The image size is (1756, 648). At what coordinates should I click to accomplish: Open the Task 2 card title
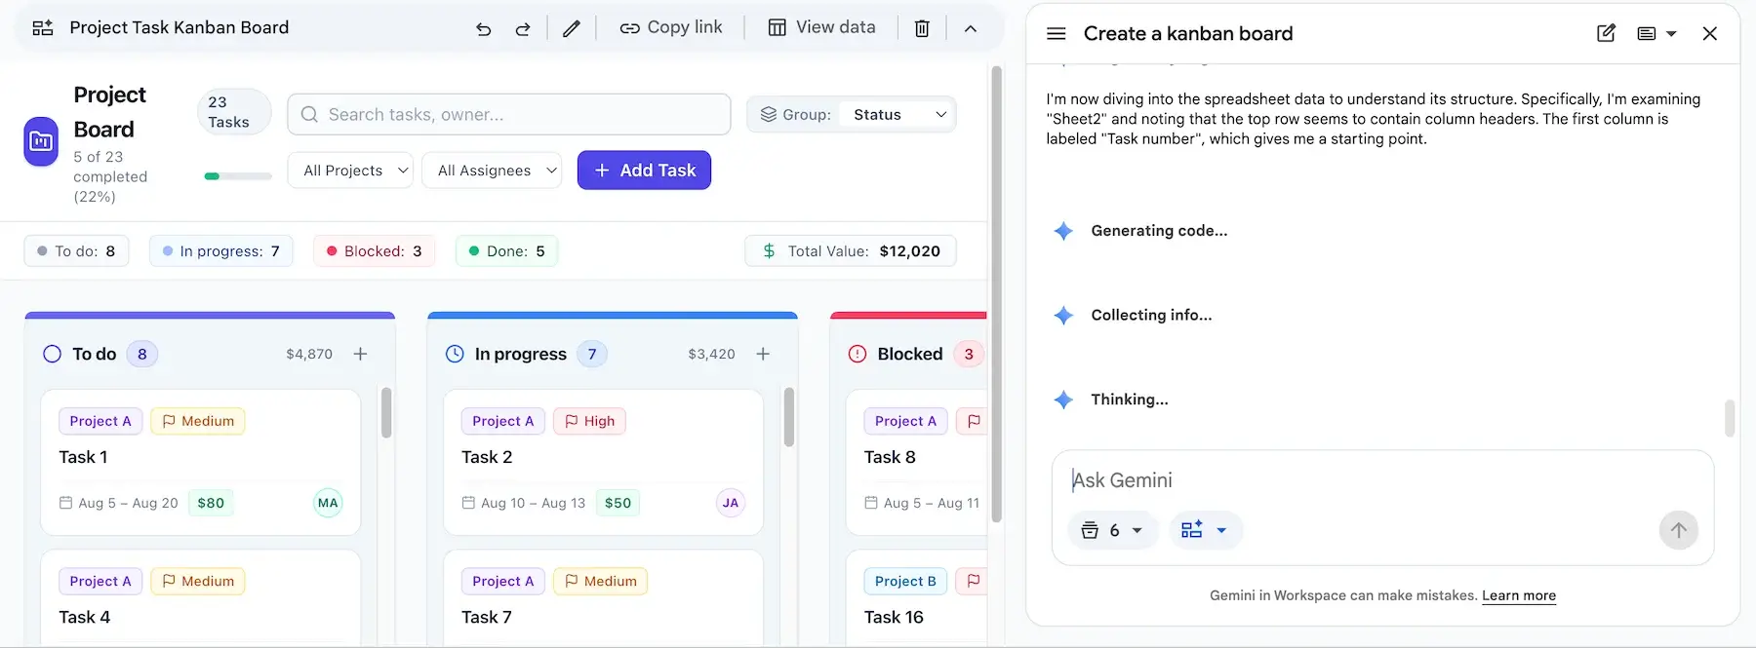487,457
